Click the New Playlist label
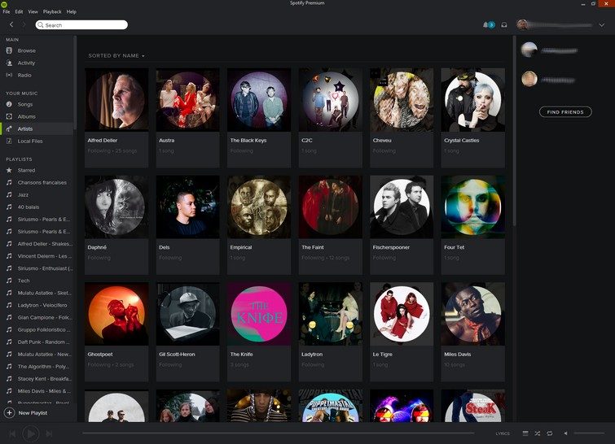 (33, 412)
